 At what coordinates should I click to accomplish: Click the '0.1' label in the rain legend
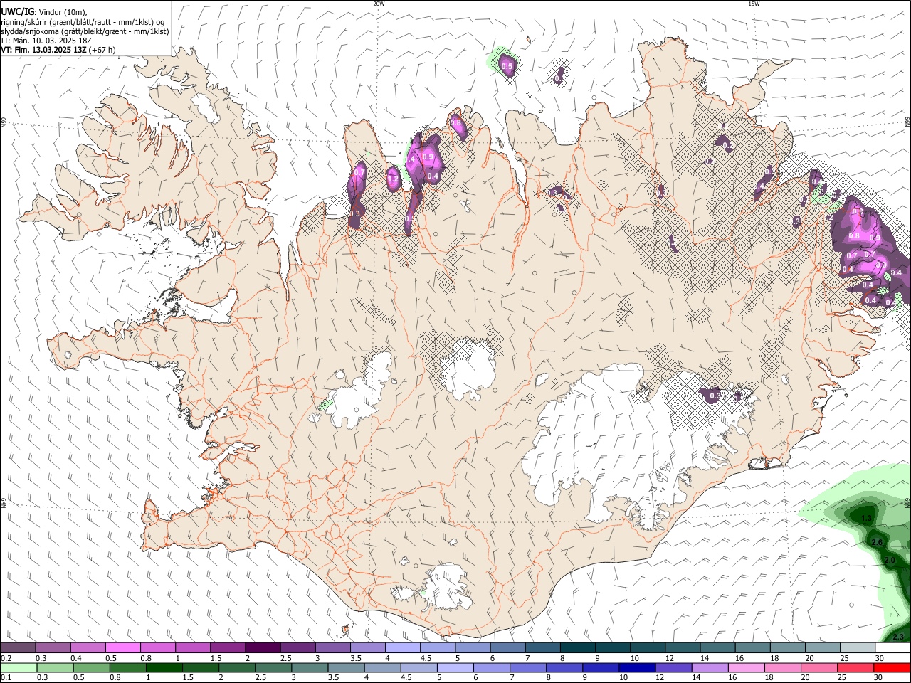pyautogui.click(x=6, y=677)
